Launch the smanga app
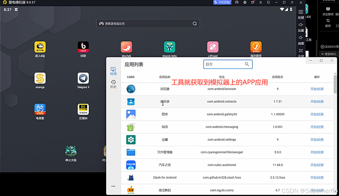The image size is (339, 196). click(x=40, y=78)
